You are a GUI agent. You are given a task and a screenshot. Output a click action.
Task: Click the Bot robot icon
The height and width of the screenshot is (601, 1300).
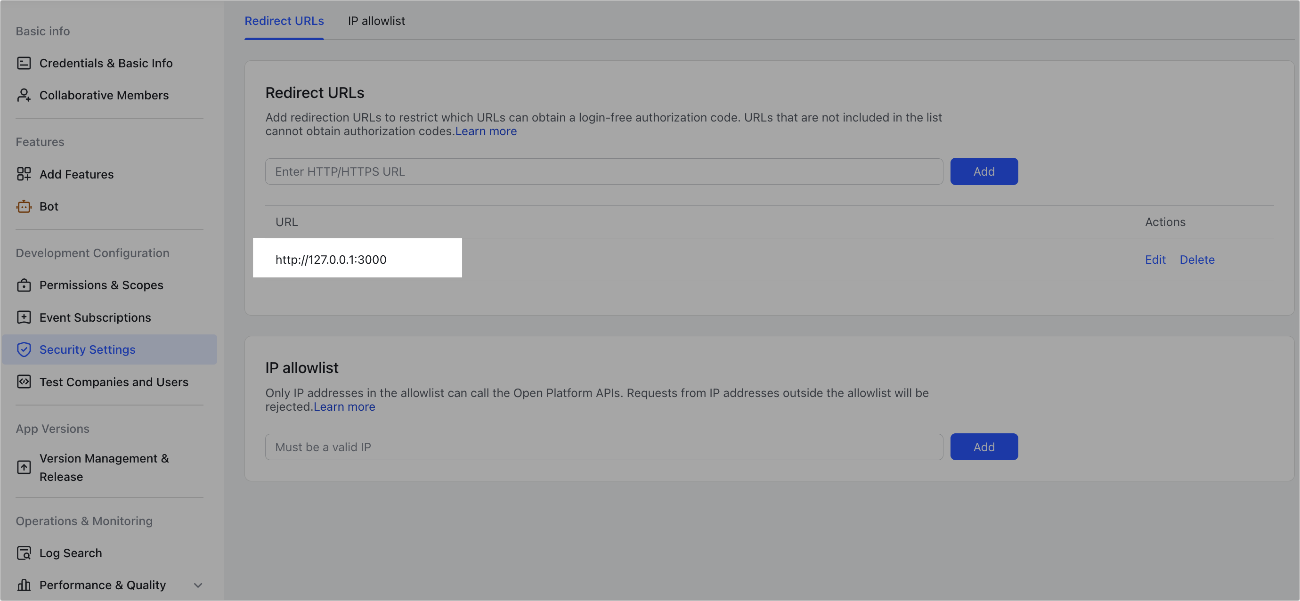24,206
